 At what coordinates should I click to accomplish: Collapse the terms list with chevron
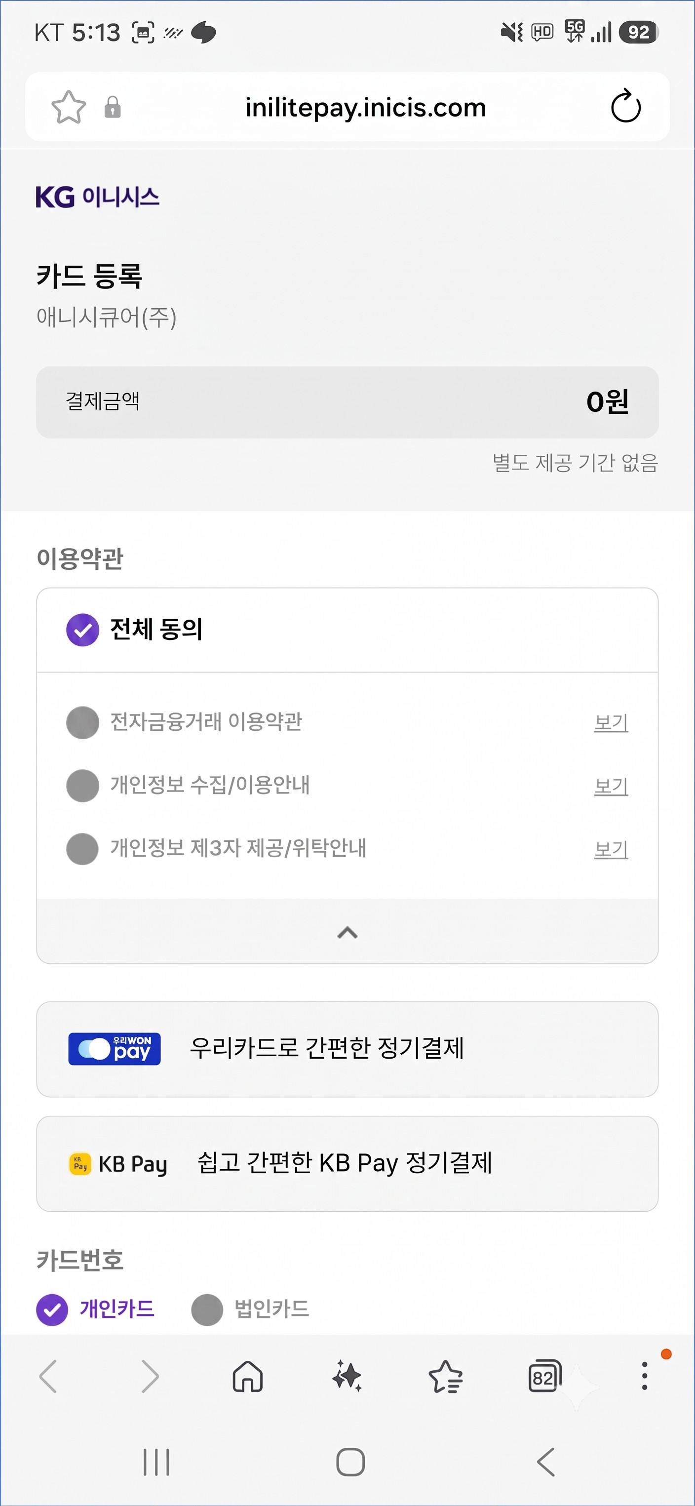(x=347, y=932)
